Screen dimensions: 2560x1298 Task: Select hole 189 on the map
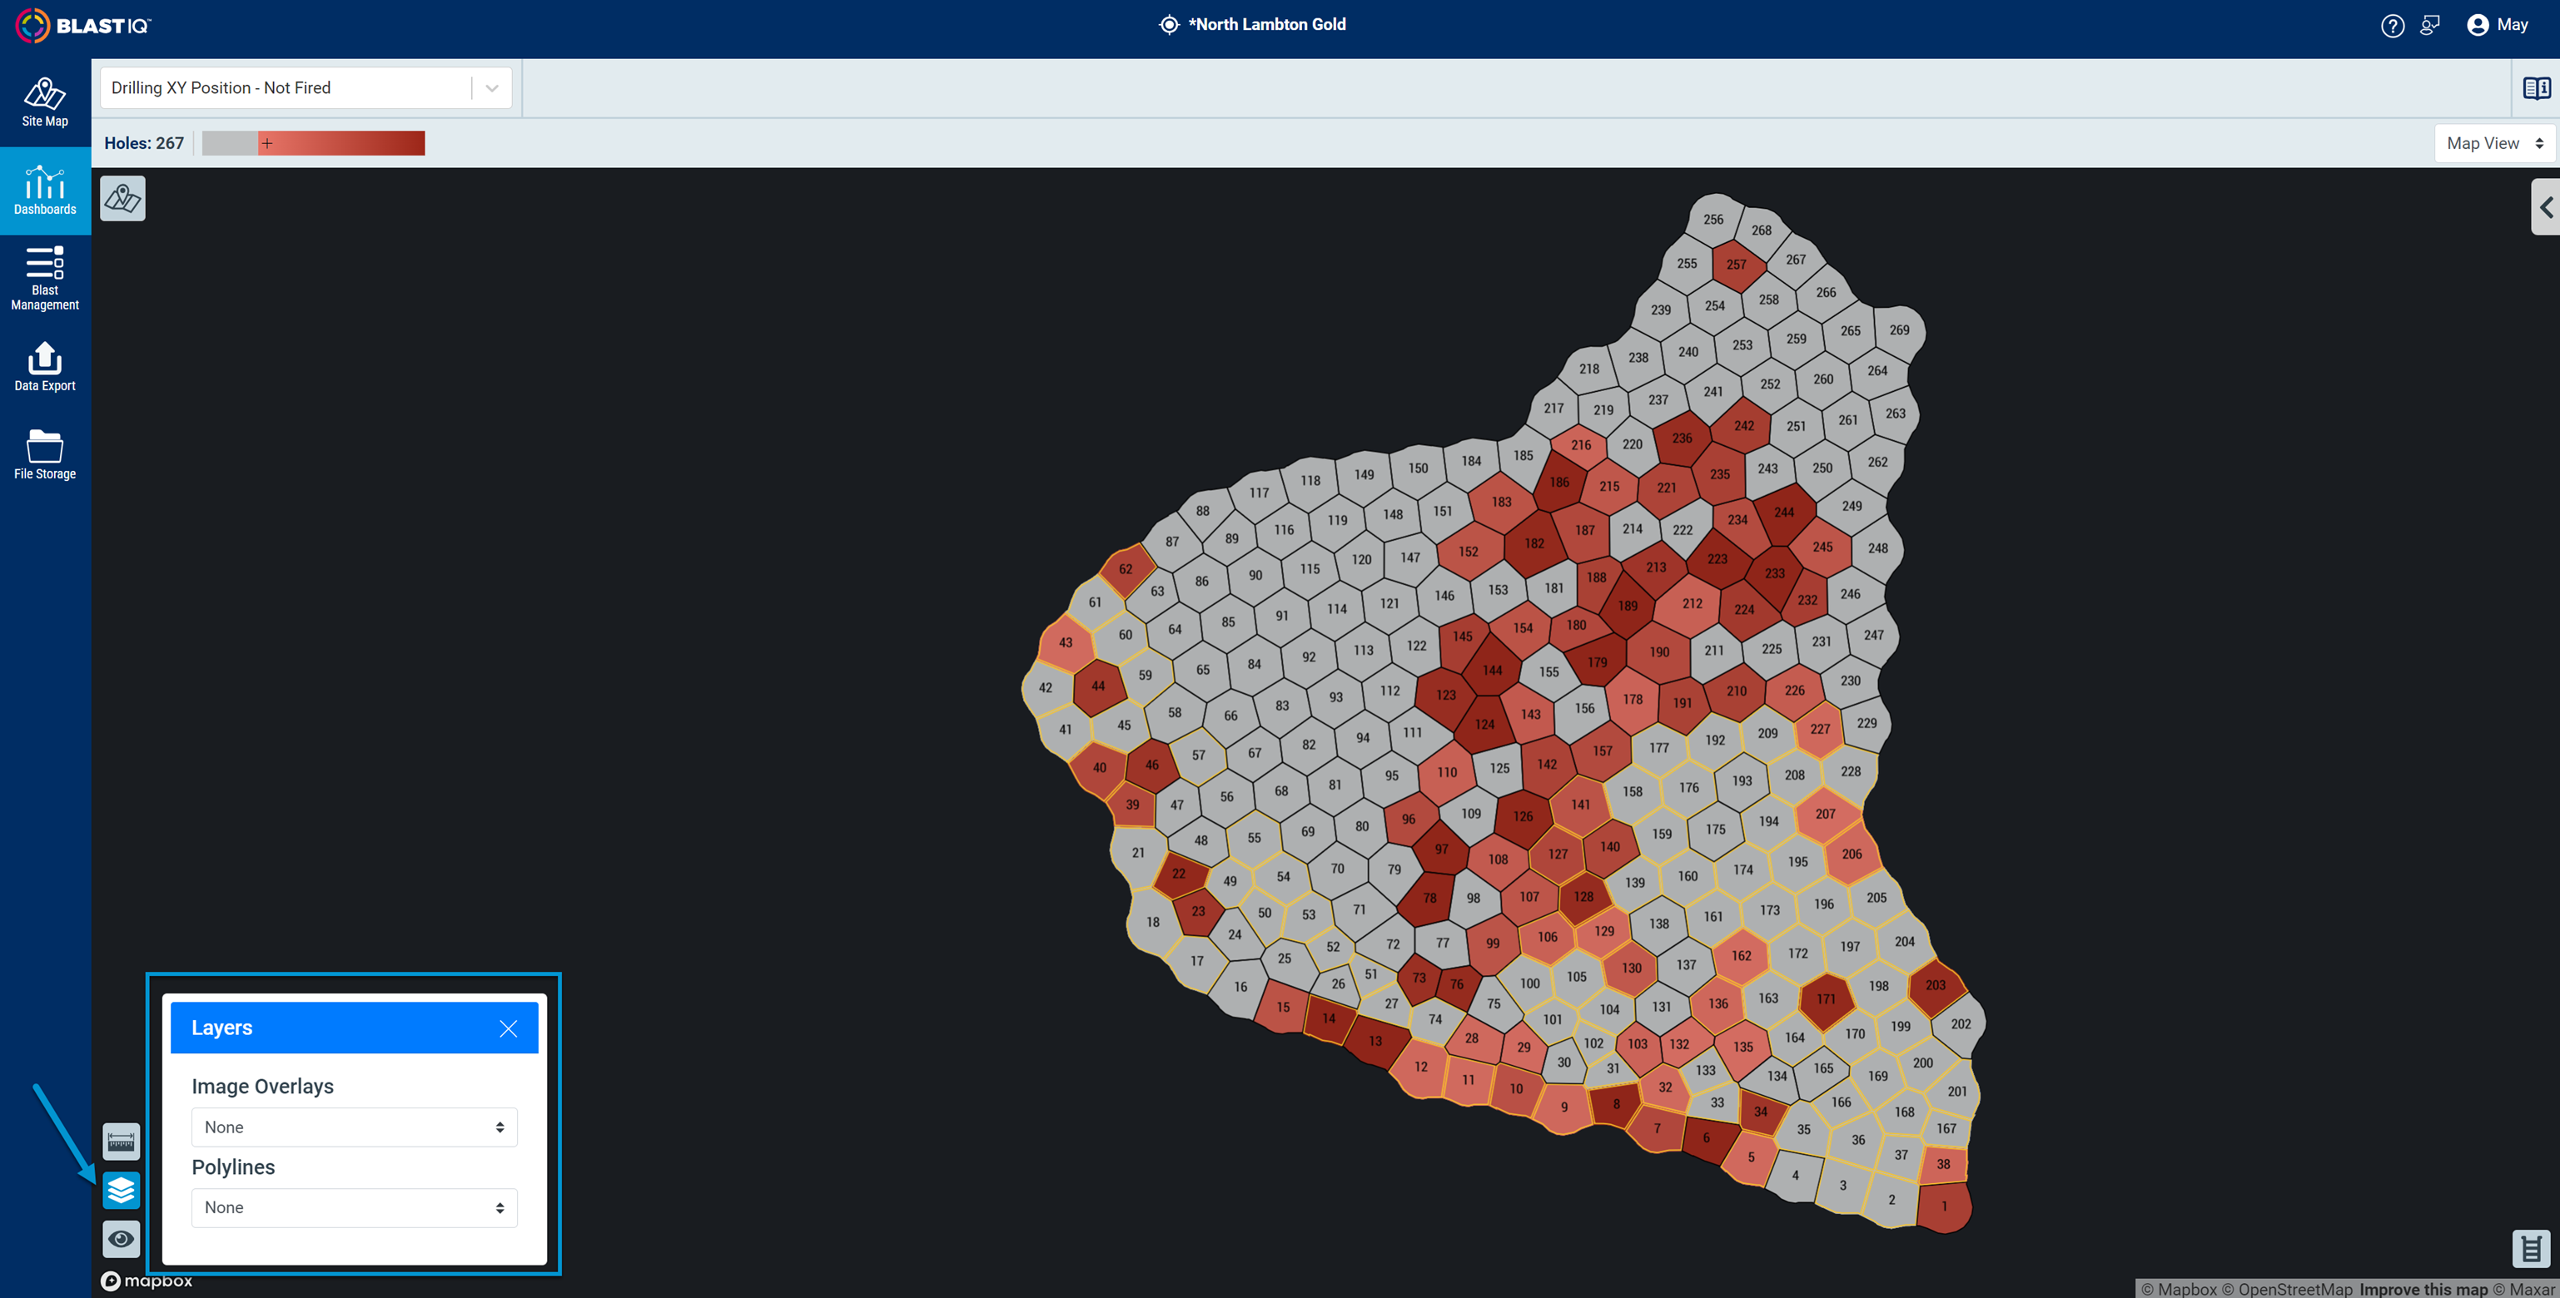pyautogui.click(x=1627, y=605)
